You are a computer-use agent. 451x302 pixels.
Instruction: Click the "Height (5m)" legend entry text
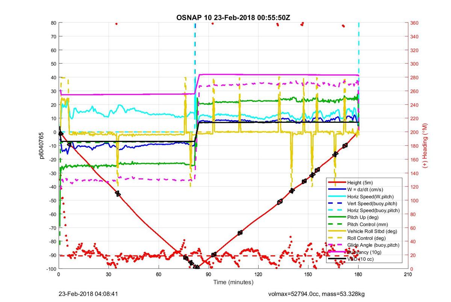pyautogui.click(x=360, y=183)
